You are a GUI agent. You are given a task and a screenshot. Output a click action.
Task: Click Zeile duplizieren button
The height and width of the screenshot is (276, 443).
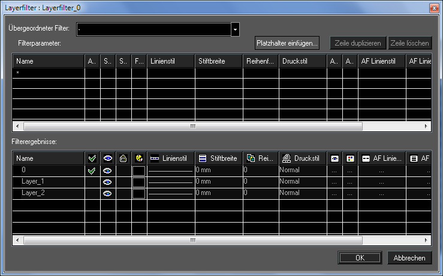tap(358, 43)
